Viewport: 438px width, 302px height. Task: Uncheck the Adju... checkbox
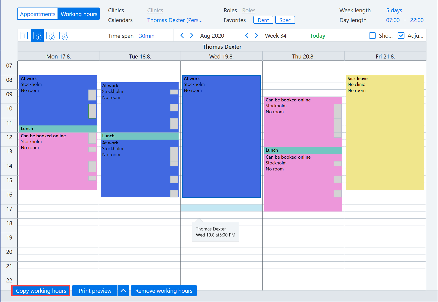click(x=401, y=36)
